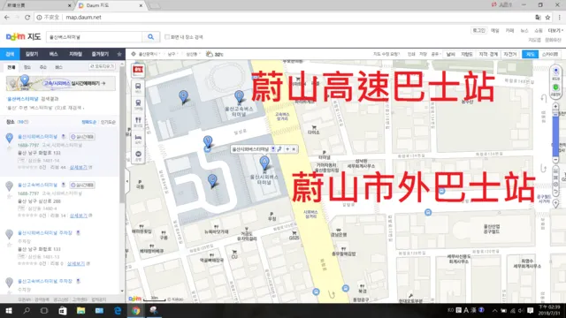Open 울산시외버스터미널 result title
Viewport: 566px width, 318px height.
click(x=37, y=137)
